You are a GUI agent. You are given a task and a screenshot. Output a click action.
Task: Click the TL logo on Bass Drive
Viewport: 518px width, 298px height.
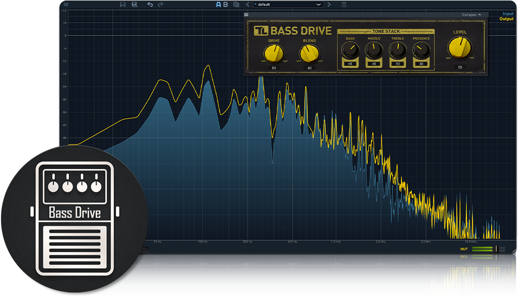click(261, 31)
